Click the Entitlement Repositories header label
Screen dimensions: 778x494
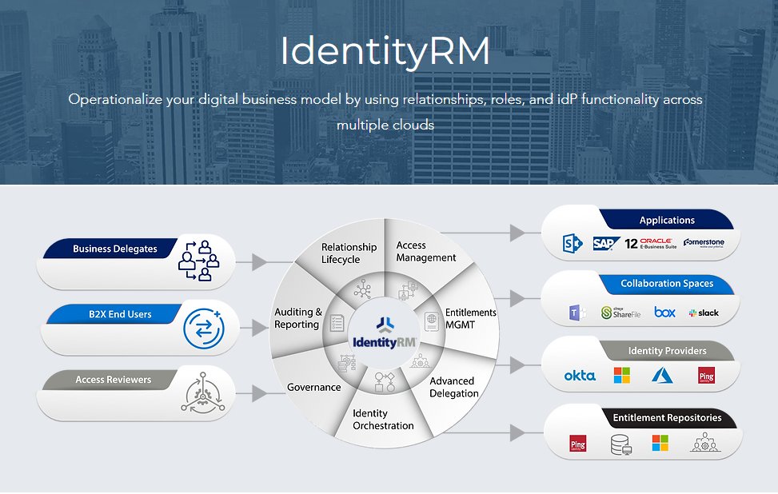coord(667,417)
